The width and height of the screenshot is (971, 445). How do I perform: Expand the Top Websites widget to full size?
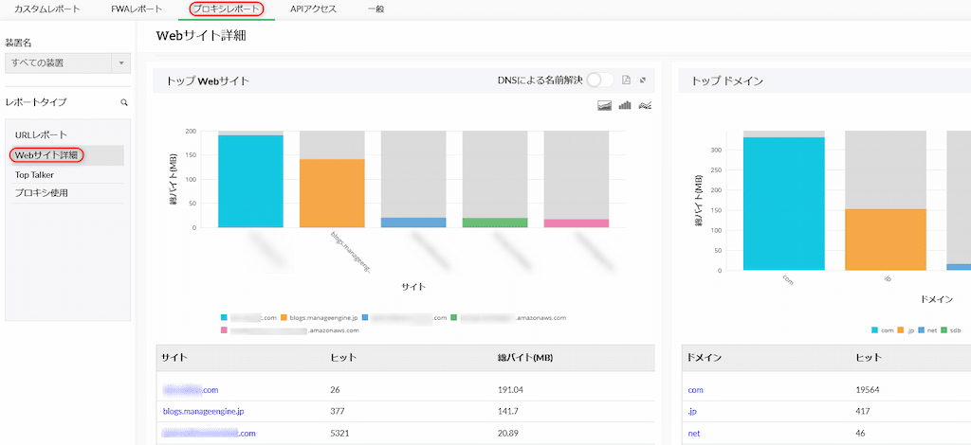coord(644,80)
